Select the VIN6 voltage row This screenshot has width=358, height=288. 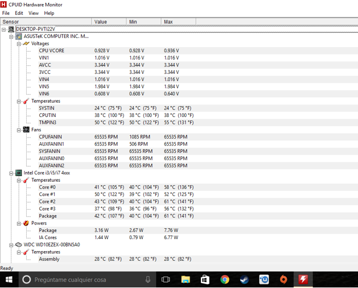click(x=198, y=94)
